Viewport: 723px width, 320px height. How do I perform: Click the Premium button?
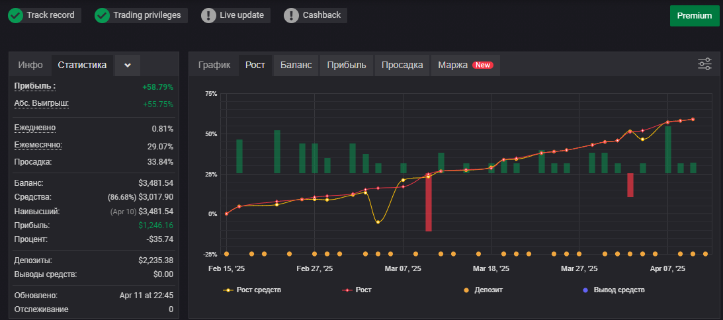click(695, 16)
